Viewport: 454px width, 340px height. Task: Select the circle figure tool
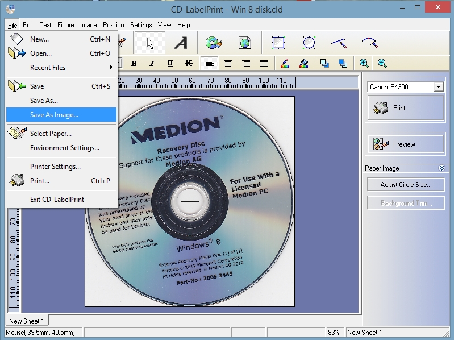point(309,43)
